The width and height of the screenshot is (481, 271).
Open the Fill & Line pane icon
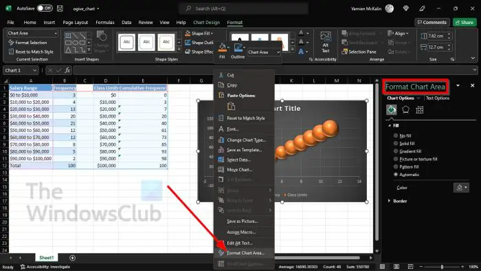[391, 109]
